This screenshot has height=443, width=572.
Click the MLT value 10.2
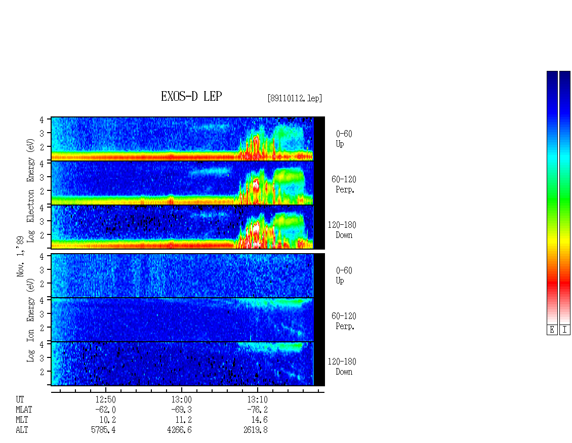click(108, 420)
